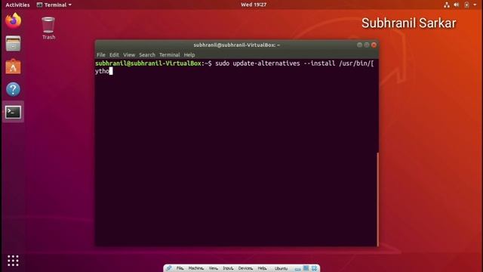
Task: Launch Firefox from the dock
Action: (x=14, y=20)
